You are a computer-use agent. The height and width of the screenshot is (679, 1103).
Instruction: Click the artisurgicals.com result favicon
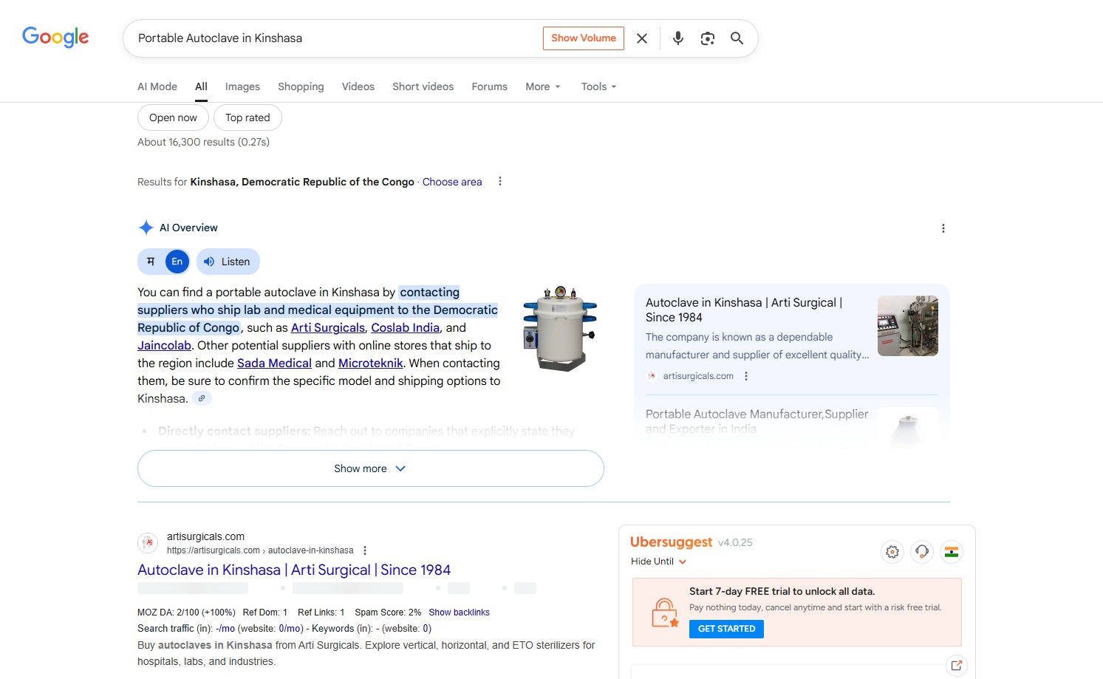tap(148, 543)
